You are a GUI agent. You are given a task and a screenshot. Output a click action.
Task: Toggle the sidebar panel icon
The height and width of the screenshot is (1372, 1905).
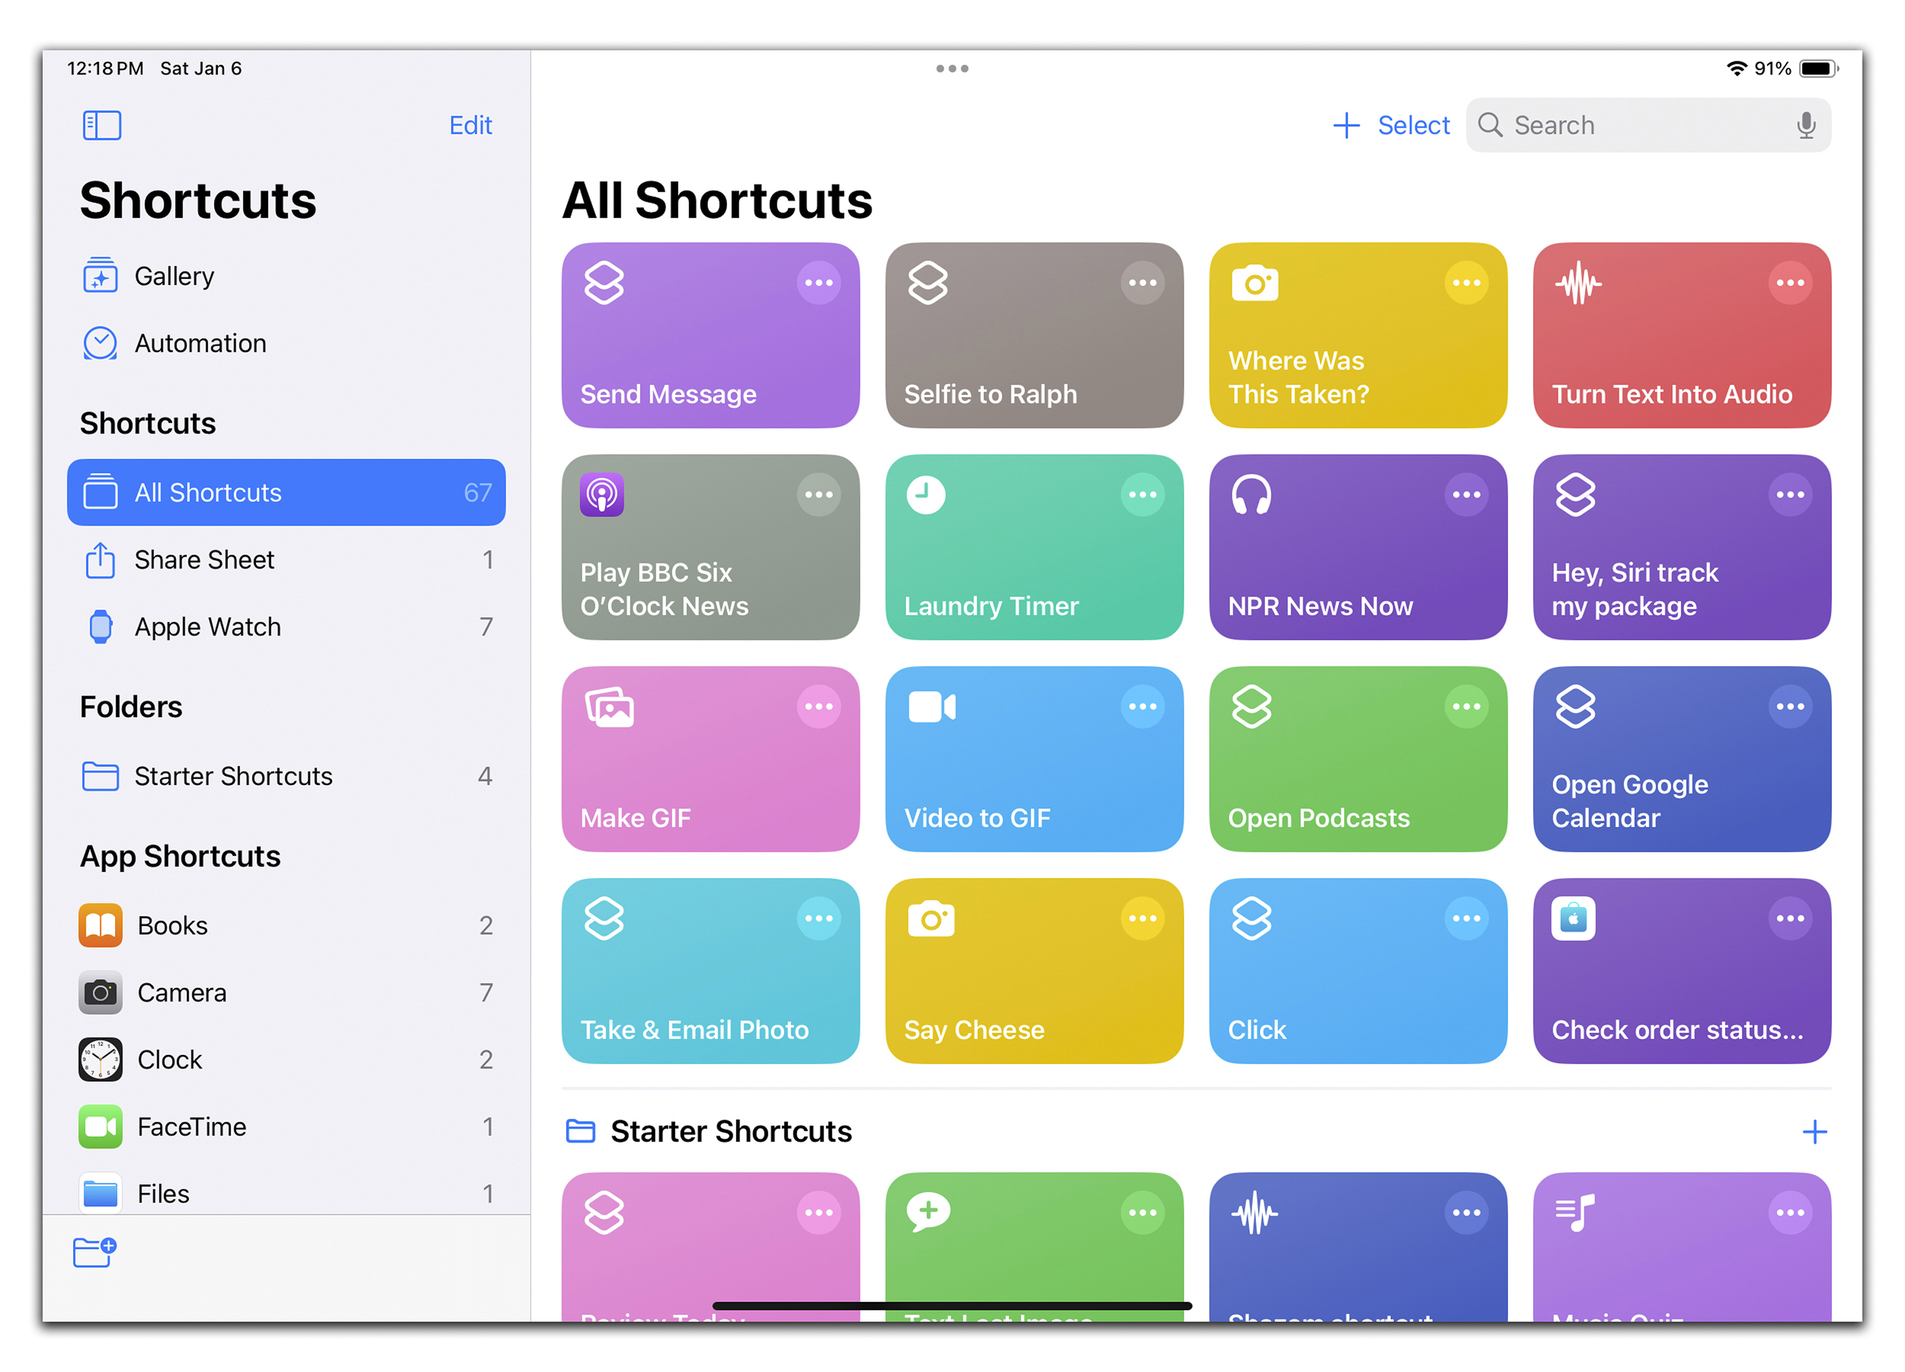pos(102,126)
